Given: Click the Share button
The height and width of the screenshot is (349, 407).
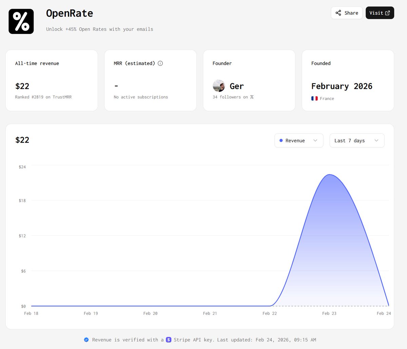Looking at the screenshot, I should (x=347, y=13).
